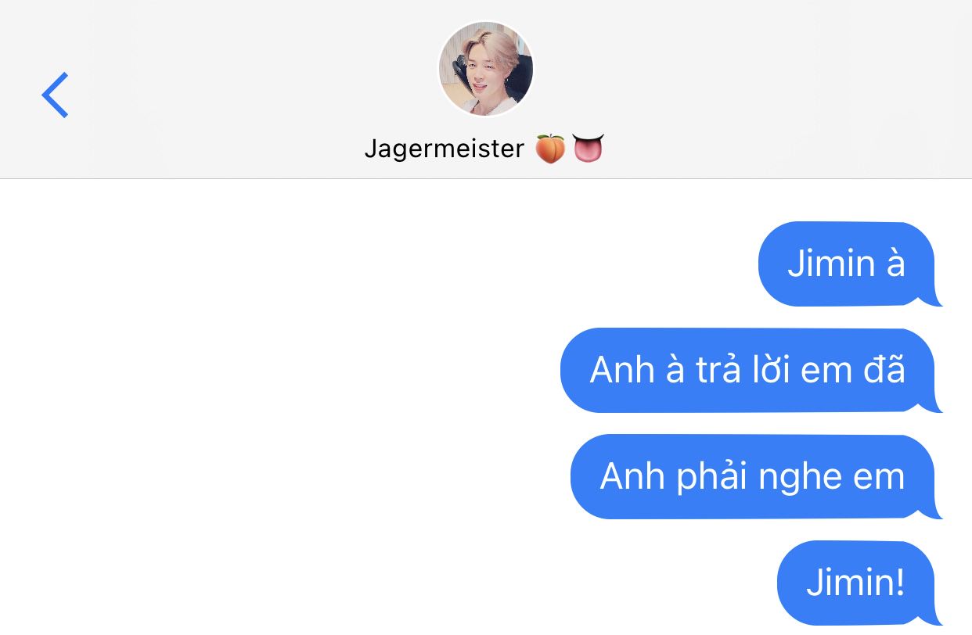Click the word "trả" in the second message
Viewport: 972px width, 635px height.
(718, 369)
